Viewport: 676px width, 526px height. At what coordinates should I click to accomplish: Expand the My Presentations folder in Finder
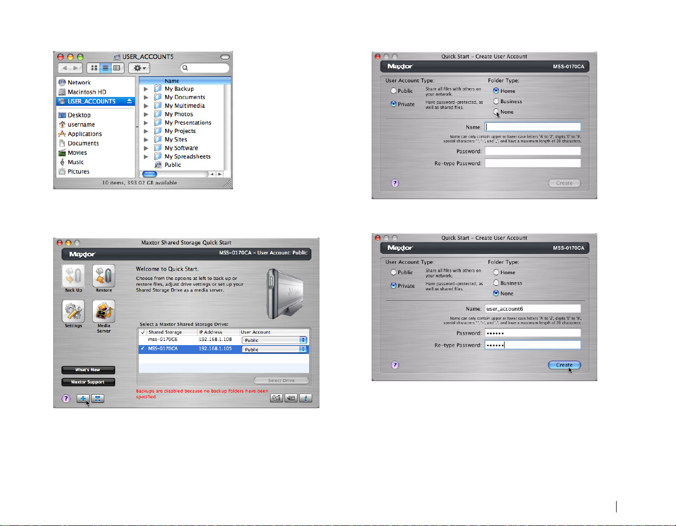[x=146, y=123]
